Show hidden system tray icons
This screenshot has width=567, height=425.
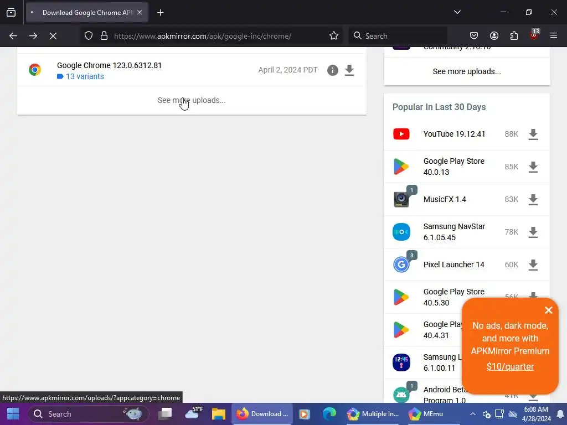473,414
